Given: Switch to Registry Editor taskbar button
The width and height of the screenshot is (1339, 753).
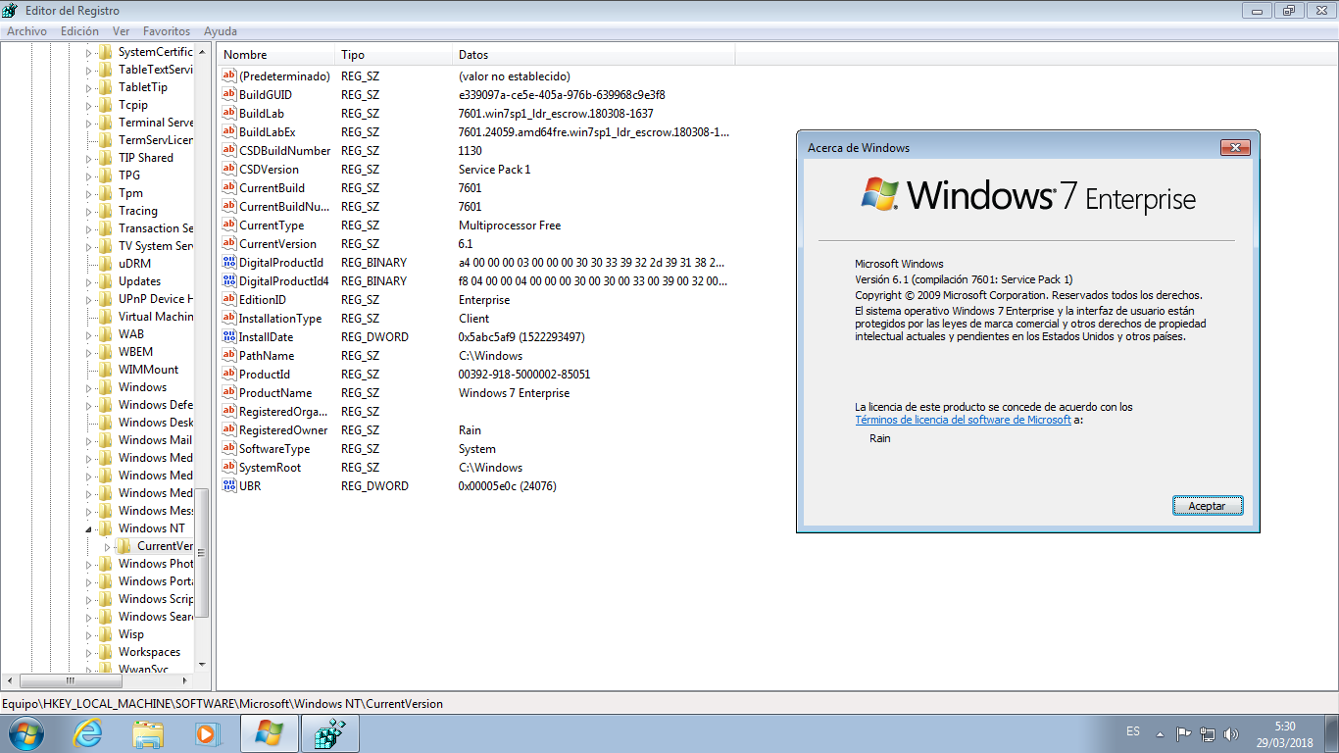Looking at the screenshot, I should 329,733.
